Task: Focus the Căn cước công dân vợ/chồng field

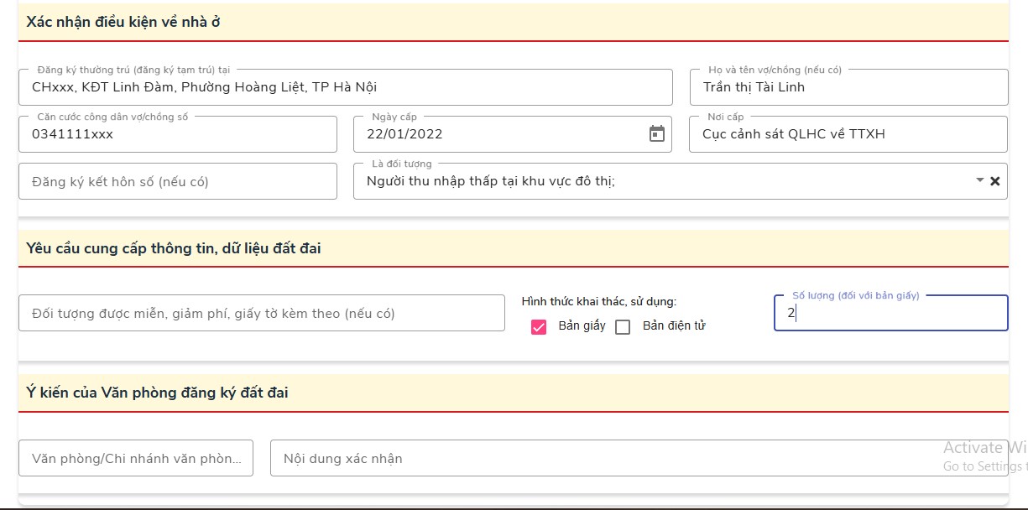Action: [x=177, y=134]
